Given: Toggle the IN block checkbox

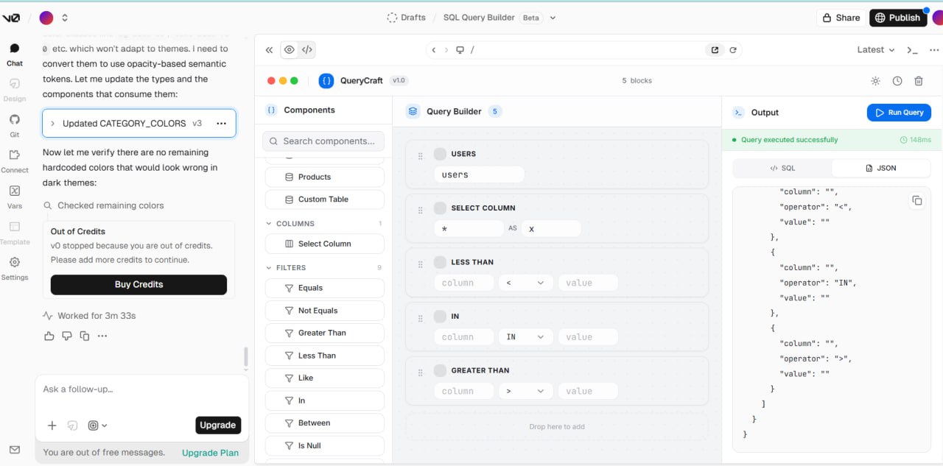Looking at the screenshot, I should (x=440, y=316).
